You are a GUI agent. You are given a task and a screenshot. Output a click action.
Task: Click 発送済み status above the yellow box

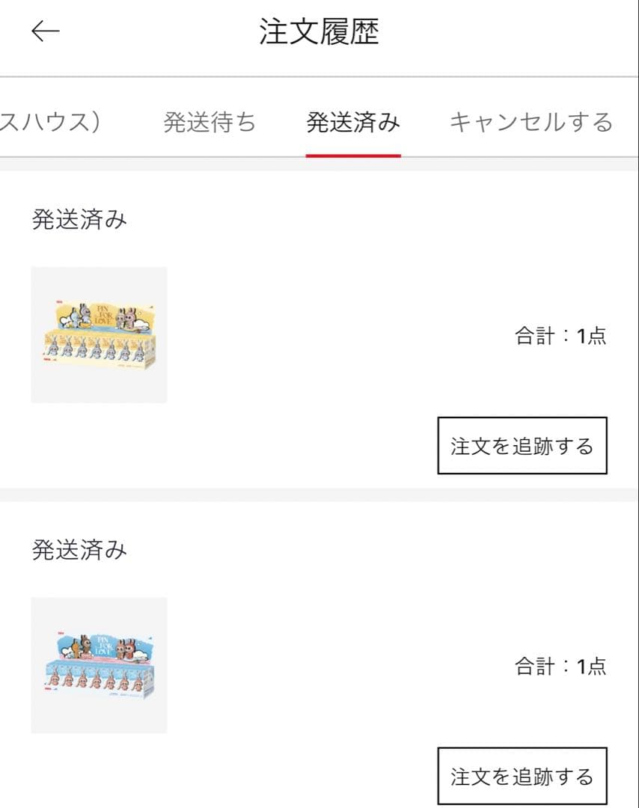[79, 220]
